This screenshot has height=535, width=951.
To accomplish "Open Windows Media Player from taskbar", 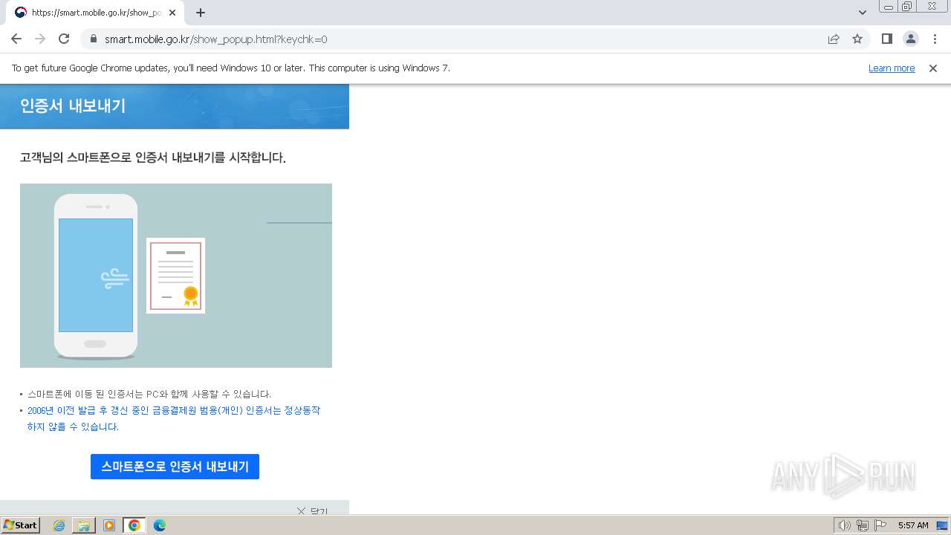I will (109, 525).
